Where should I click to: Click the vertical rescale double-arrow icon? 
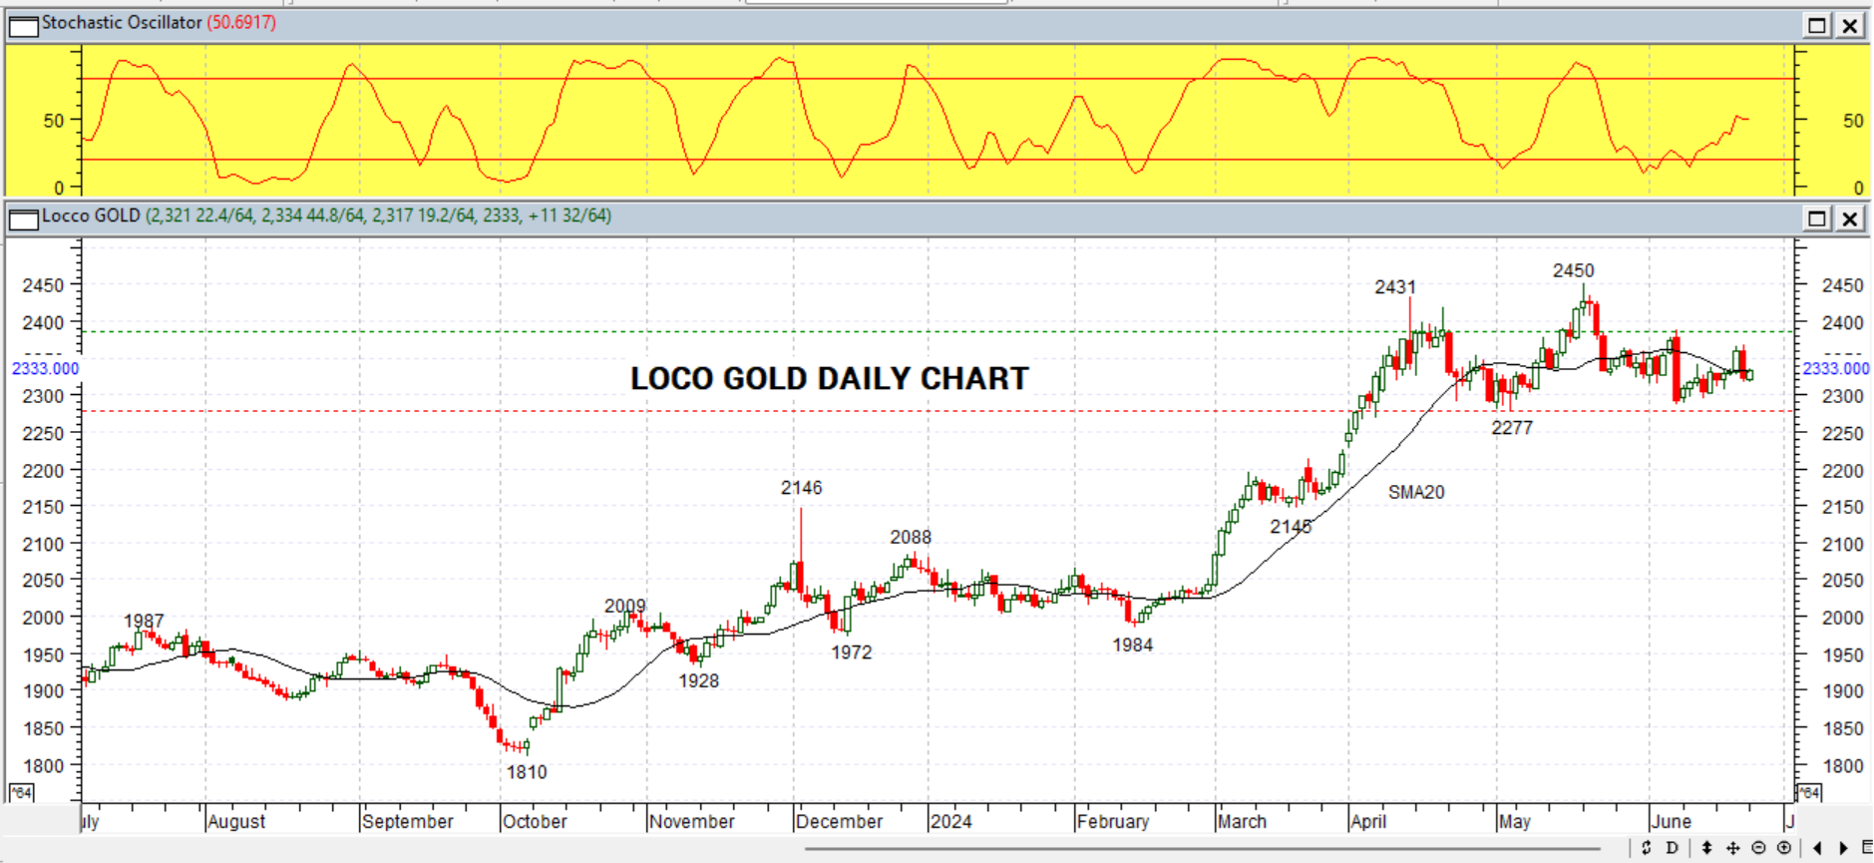[x=1706, y=848]
